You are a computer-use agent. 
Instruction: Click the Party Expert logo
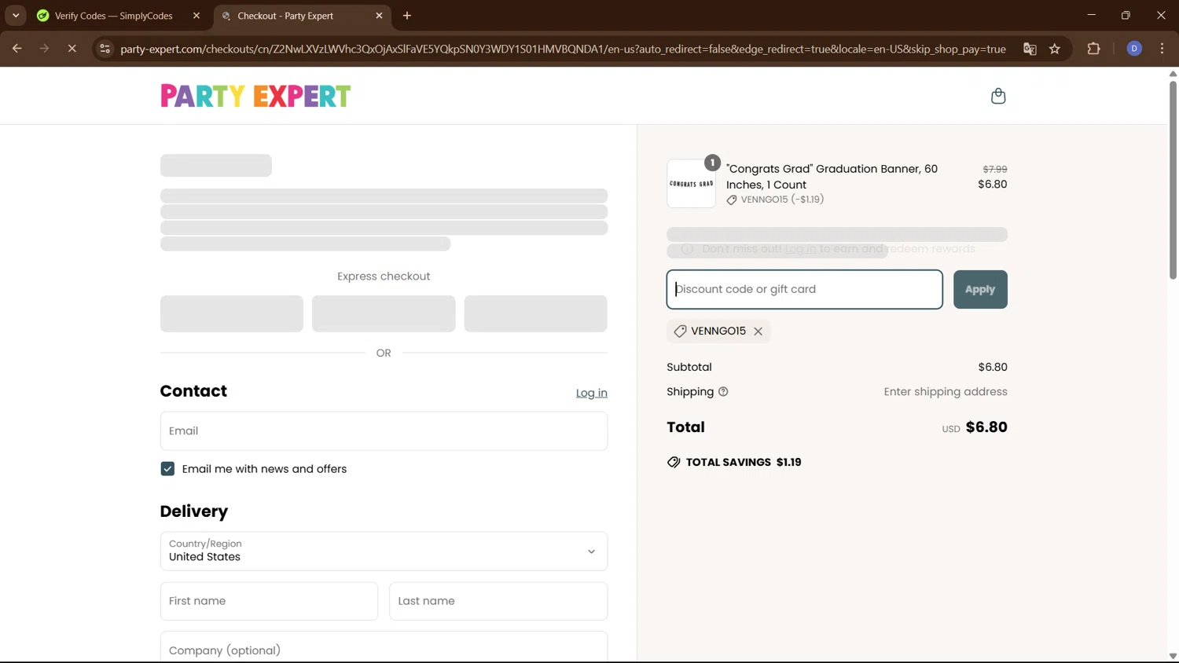[x=255, y=96]
